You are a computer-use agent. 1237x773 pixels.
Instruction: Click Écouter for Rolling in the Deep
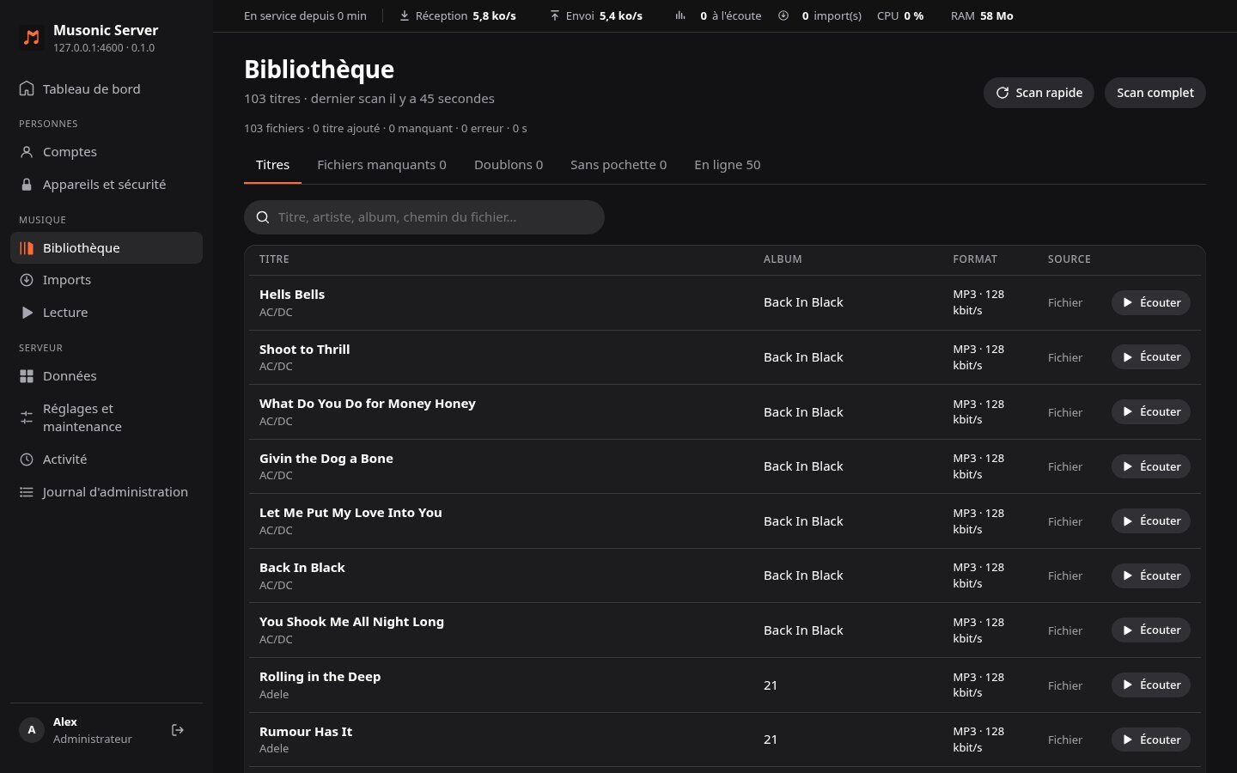pyautogui.click(x=1151, y=685)
